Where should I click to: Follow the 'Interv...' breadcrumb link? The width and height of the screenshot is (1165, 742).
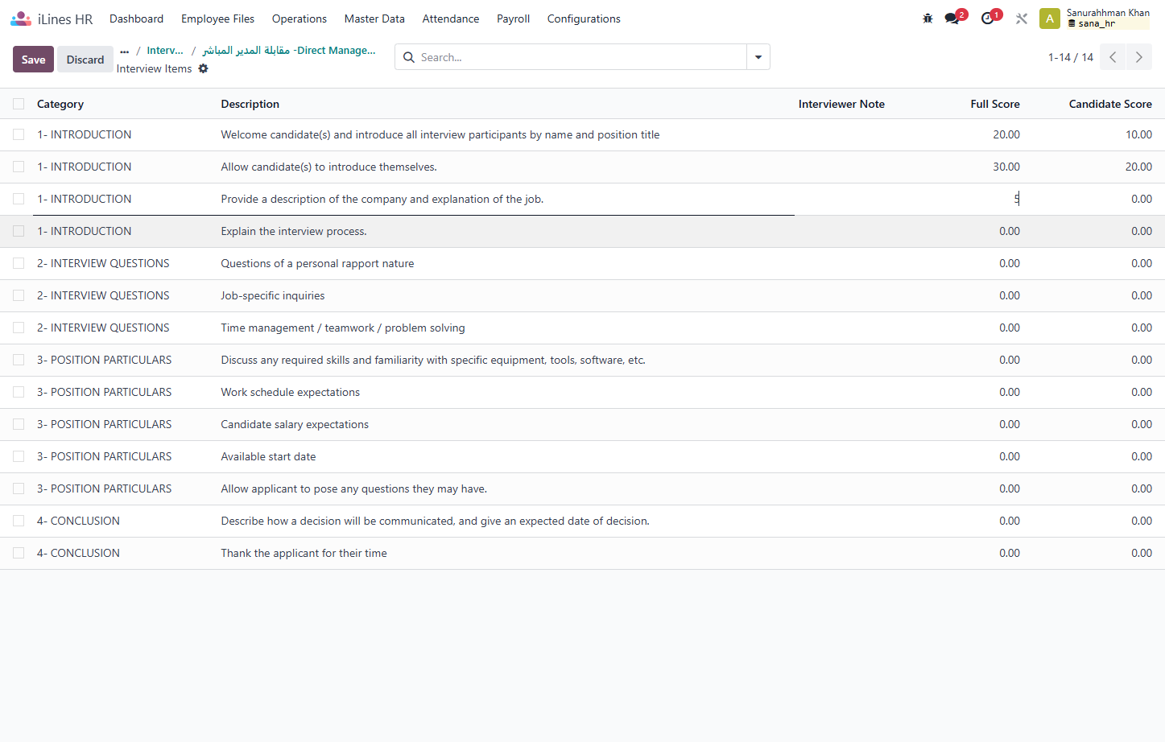165,51
